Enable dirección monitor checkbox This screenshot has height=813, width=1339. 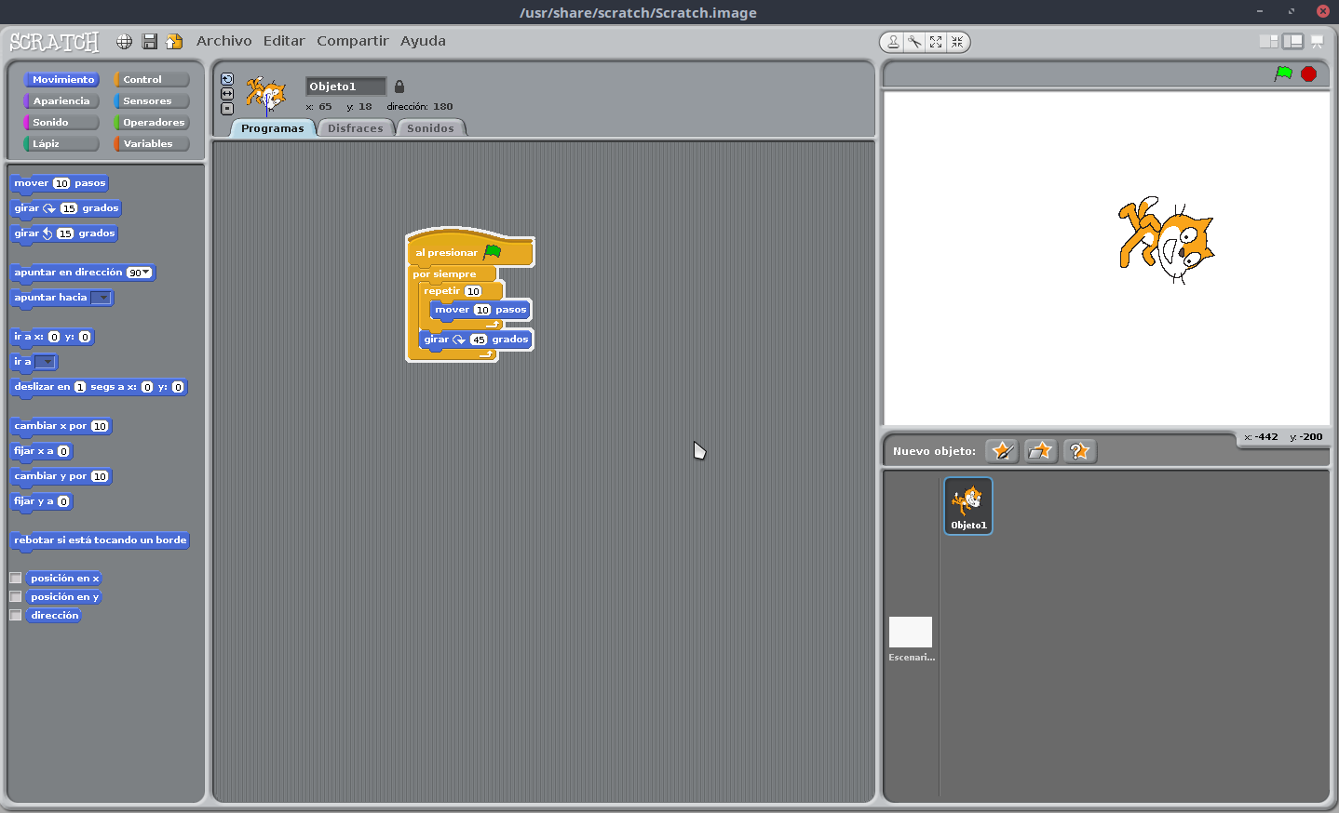16,615
